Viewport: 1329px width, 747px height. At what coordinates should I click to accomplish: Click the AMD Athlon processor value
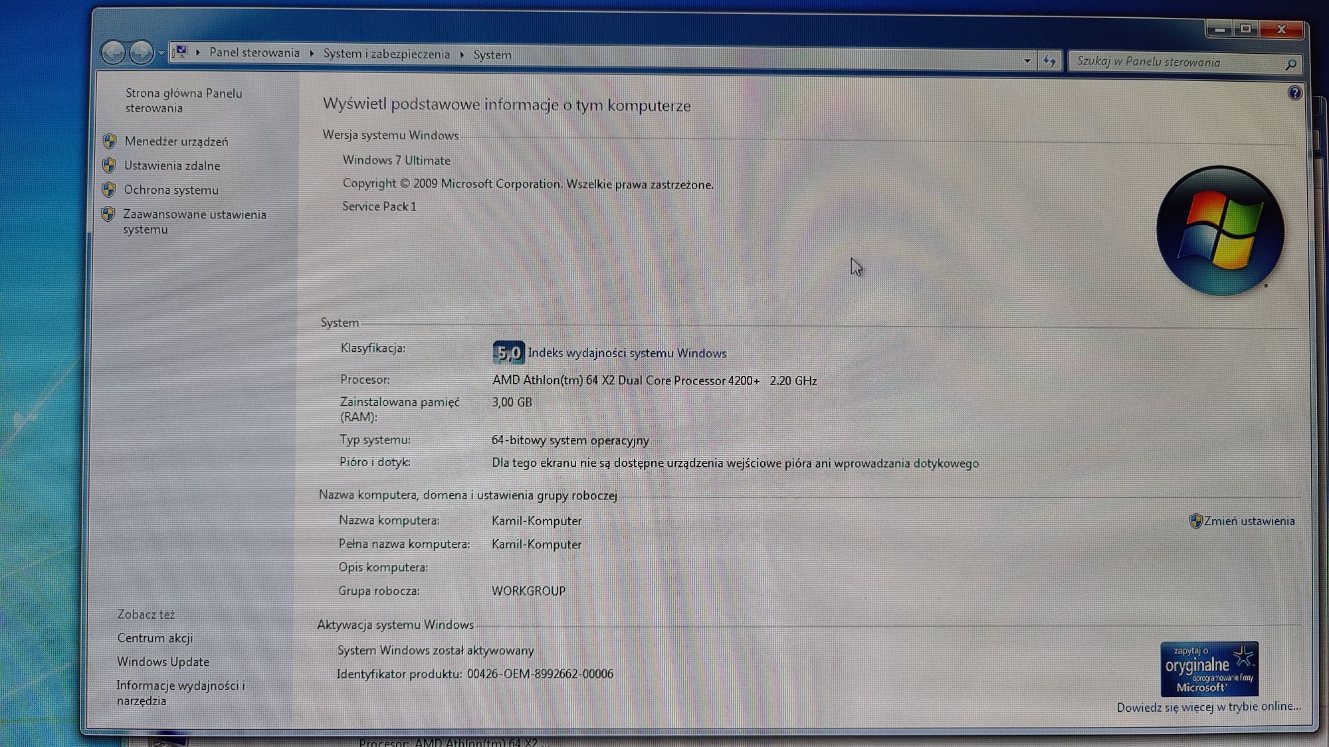click(655, 380)
